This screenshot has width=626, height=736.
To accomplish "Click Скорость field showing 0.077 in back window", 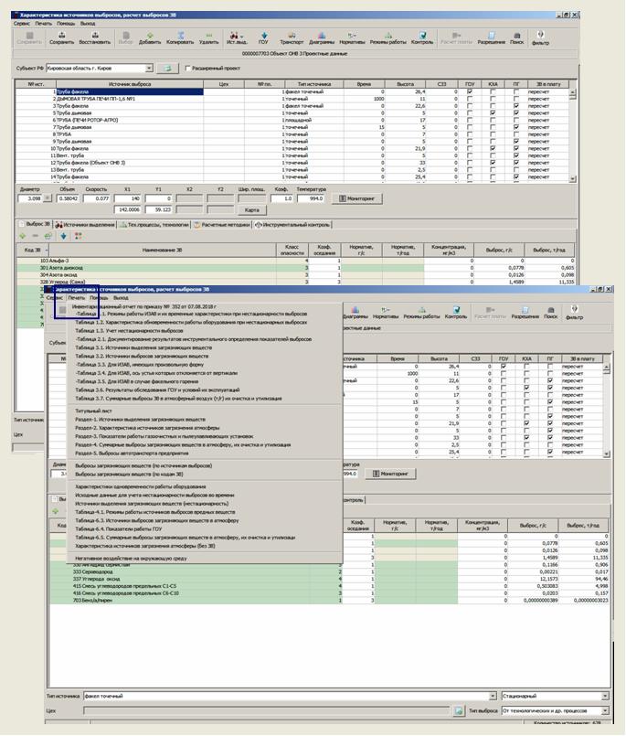I will pyautogui.click(x=97, y=198).
